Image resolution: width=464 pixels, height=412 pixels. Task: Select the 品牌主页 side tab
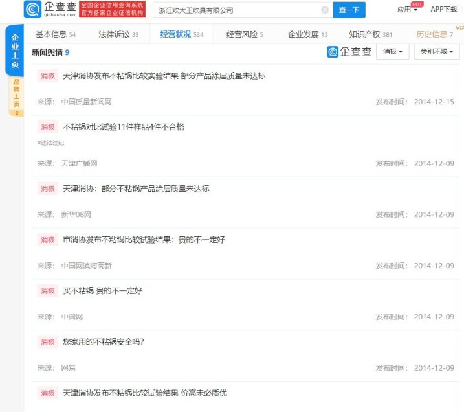(17, 97)
